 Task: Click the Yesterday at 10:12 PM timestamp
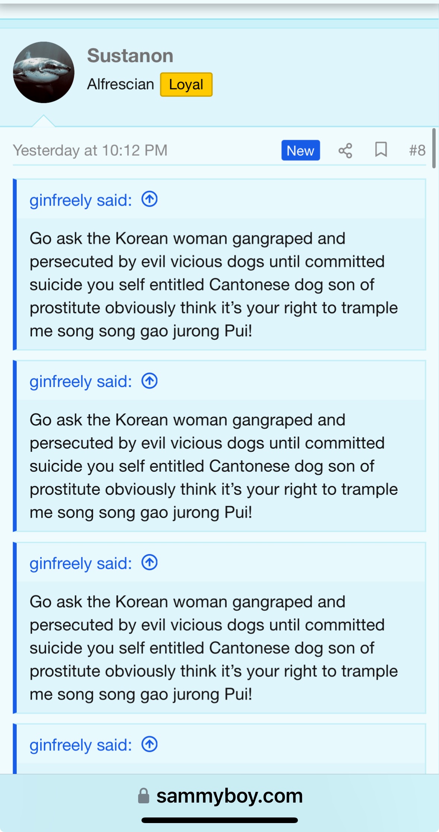(90, 150)
